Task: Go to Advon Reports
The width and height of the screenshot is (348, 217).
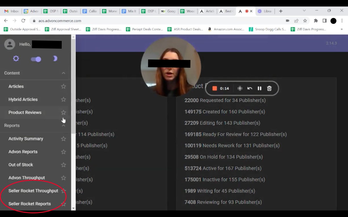Action: [23, 152]
